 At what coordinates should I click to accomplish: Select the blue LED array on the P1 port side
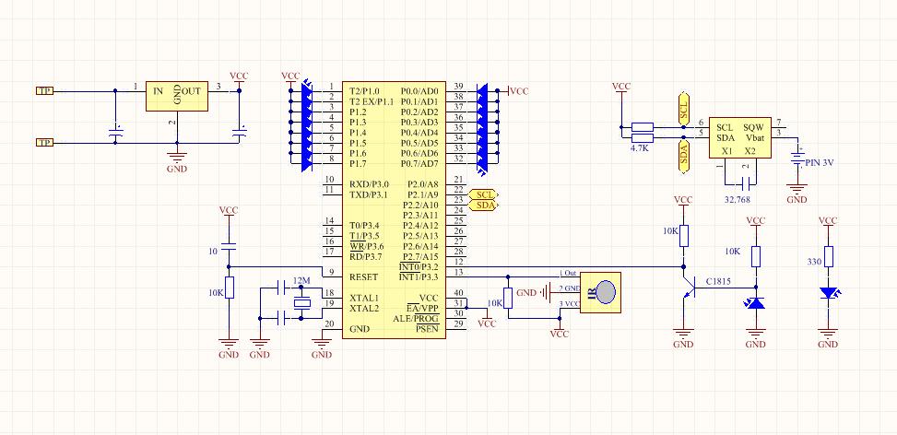click(307, 126)
